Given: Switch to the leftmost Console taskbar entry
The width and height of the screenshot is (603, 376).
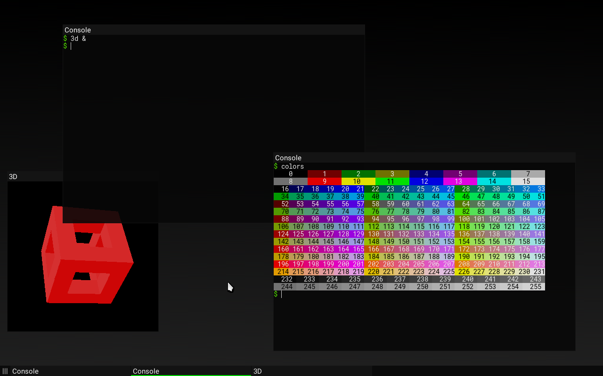Looking at the screenshot, I should tap(25, 371).
